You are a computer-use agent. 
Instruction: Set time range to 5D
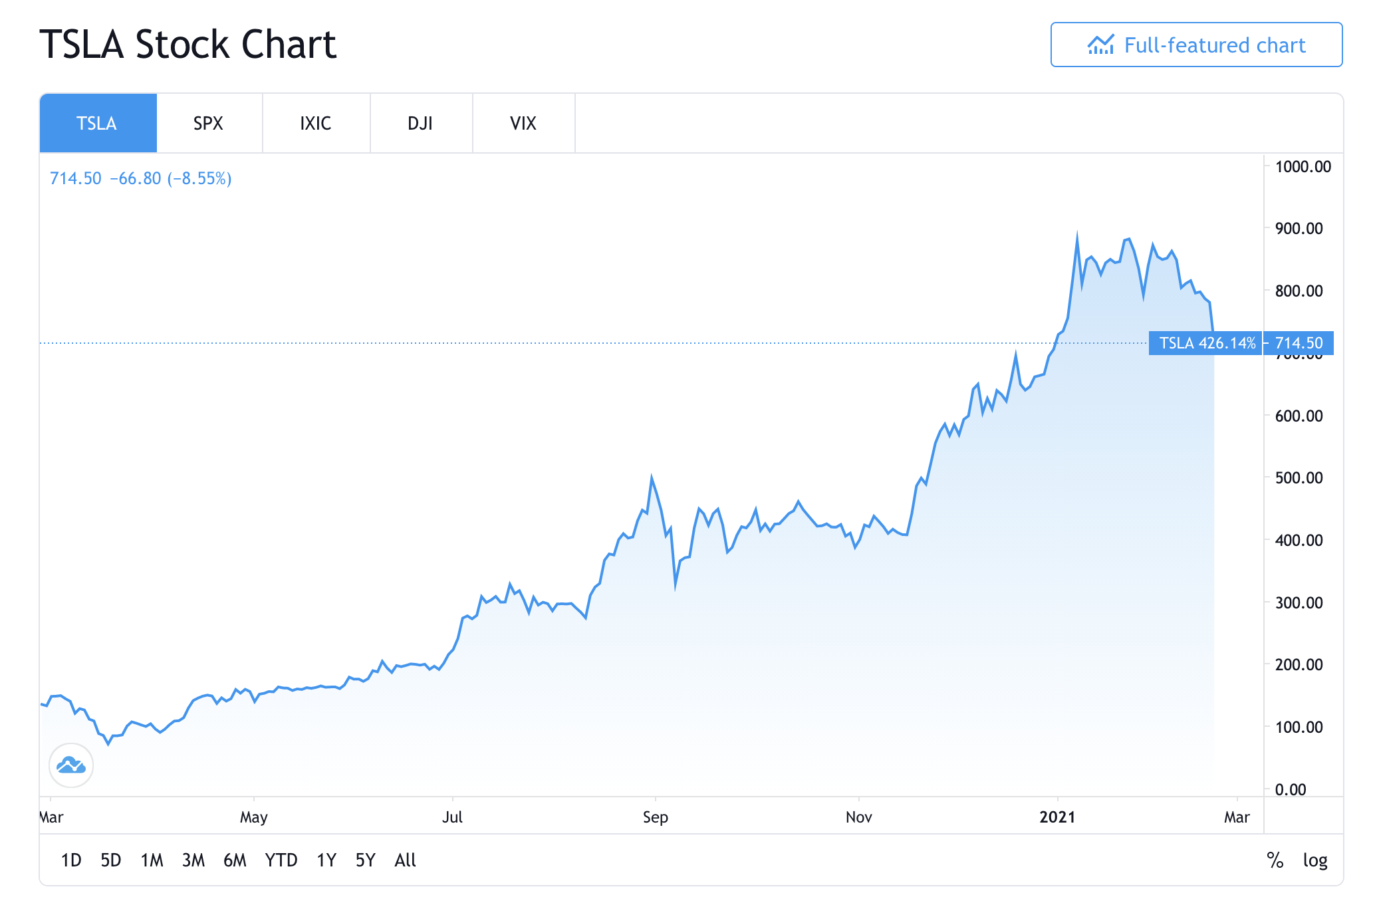[x=111, y=860]
